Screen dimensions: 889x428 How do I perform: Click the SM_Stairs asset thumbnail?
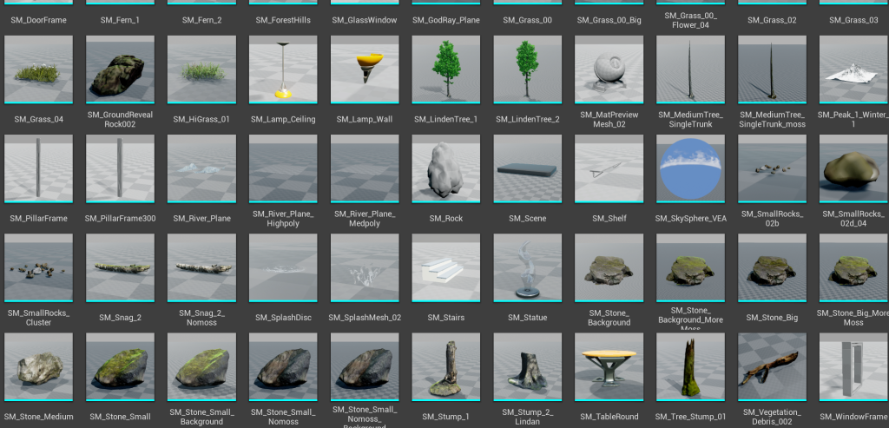coord(446,267)
